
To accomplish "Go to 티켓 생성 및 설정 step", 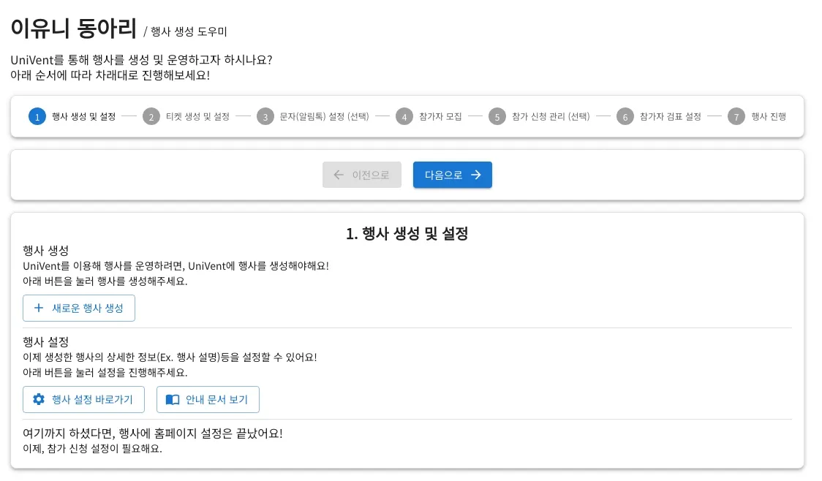I will (x=197, y=117).
